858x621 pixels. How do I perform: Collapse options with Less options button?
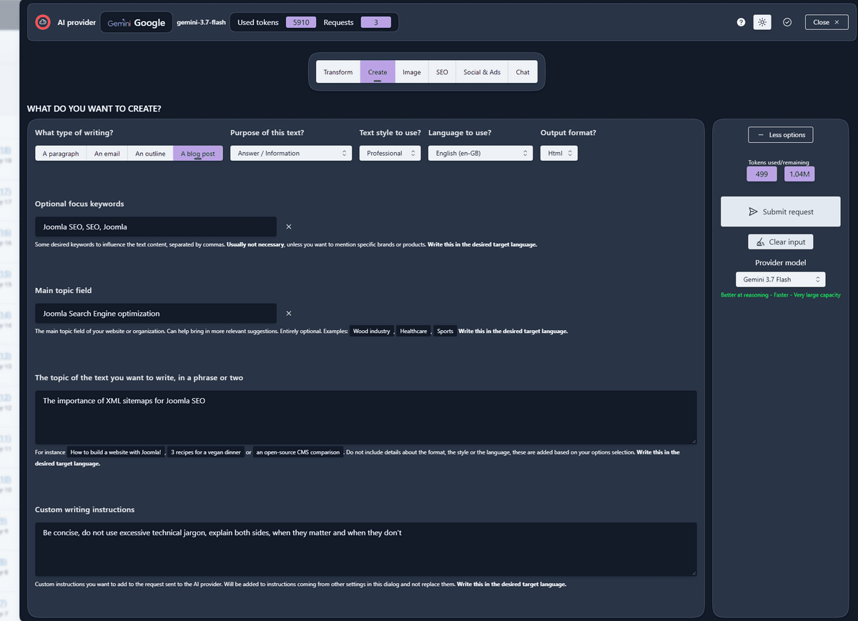point(781,135)
